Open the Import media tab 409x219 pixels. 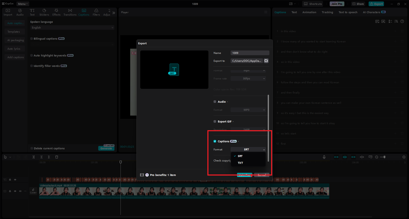pyautogui.click(x=8, y=12)
